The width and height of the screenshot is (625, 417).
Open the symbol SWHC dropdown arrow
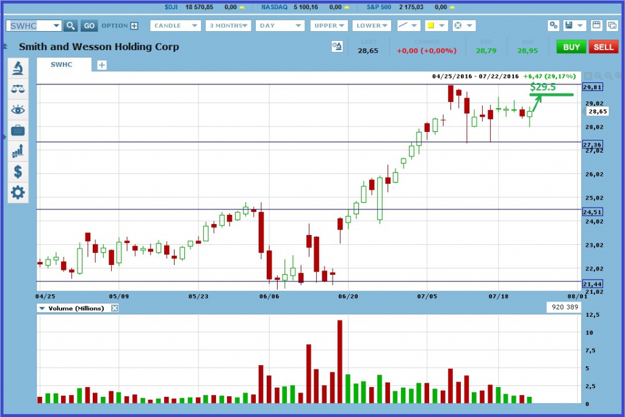(57, 26)
